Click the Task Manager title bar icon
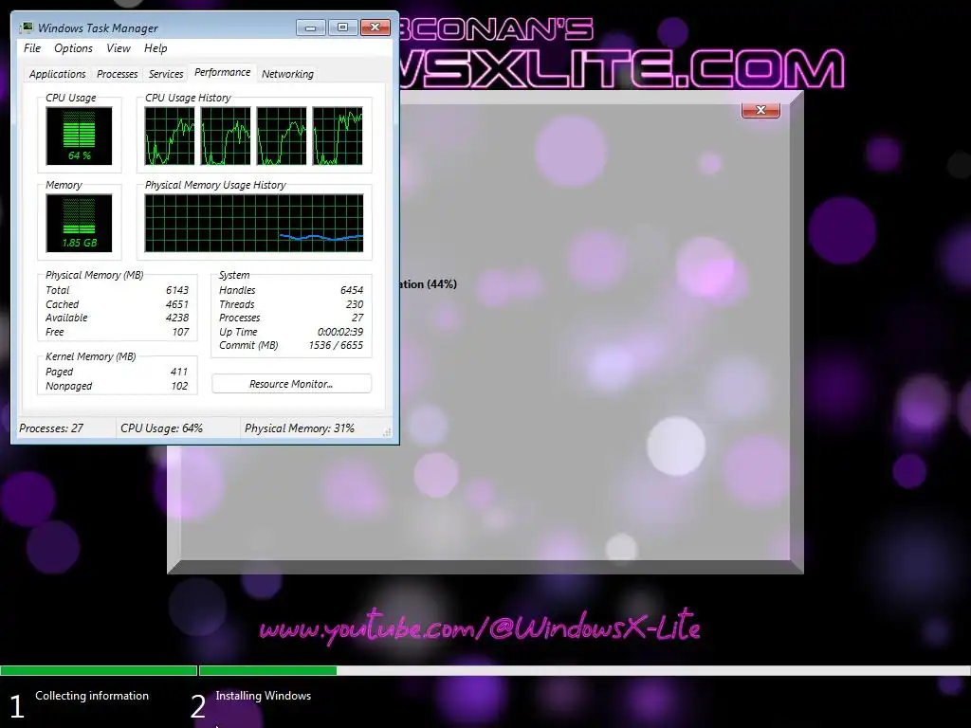The width and height of the screenshot is (971, 728). point(27,27)
